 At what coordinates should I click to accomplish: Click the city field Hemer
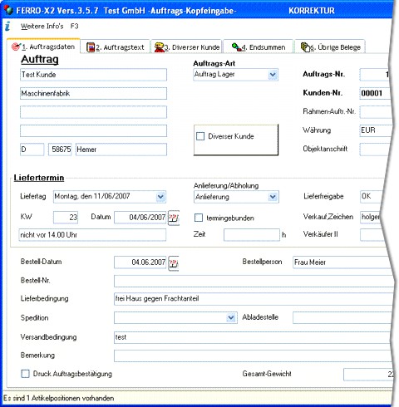[x=121, y=150]
